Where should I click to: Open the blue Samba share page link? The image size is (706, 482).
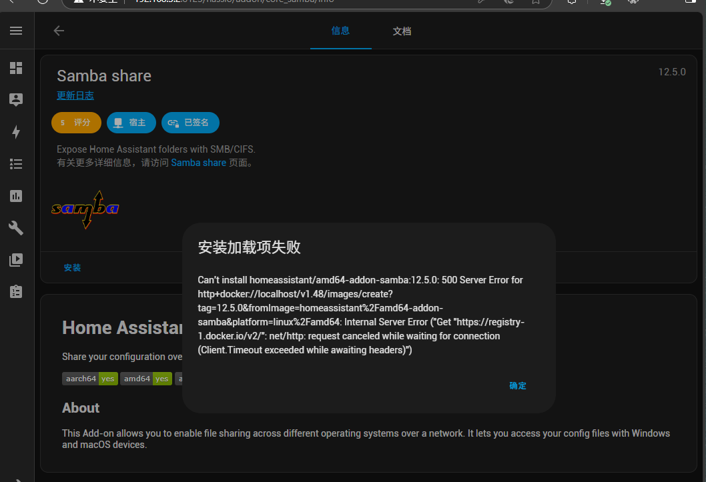tap(198, 163)
